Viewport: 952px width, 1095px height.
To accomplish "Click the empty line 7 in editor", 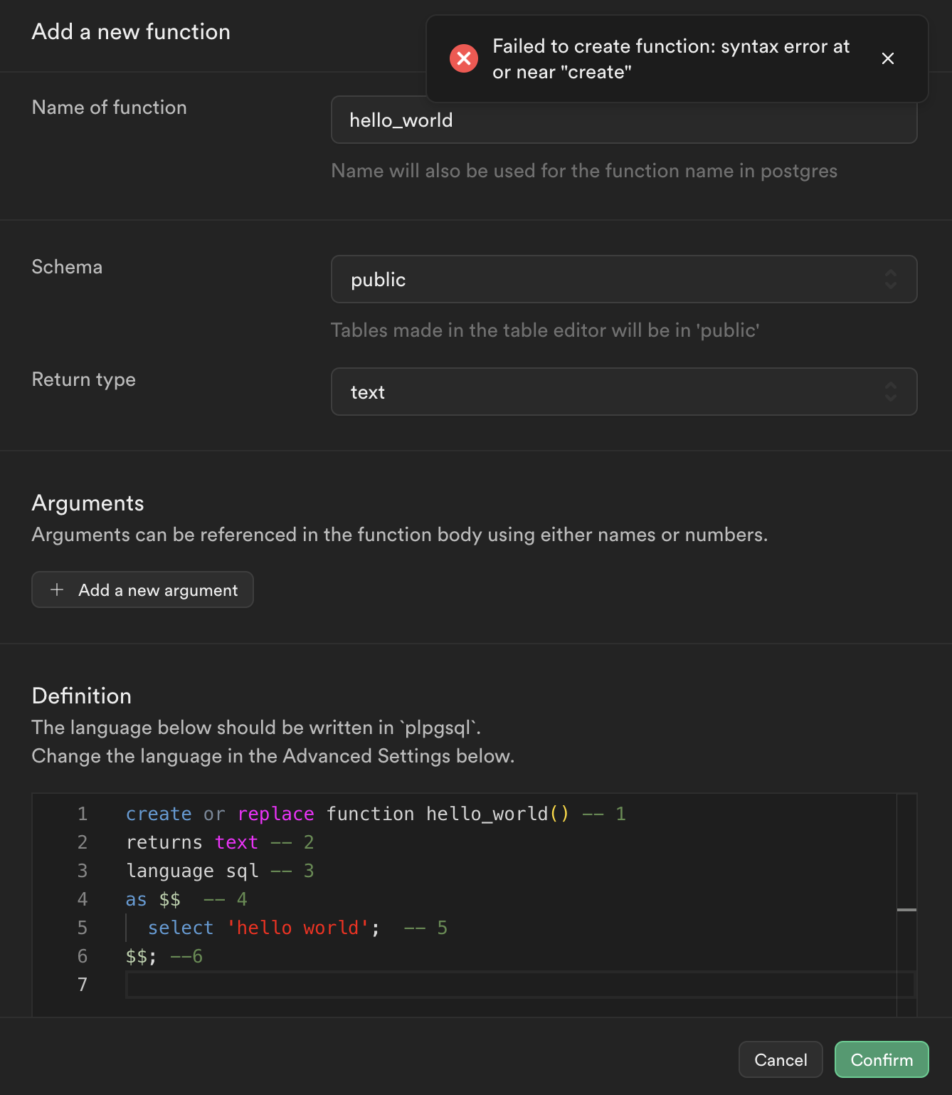I will point(498,985).
